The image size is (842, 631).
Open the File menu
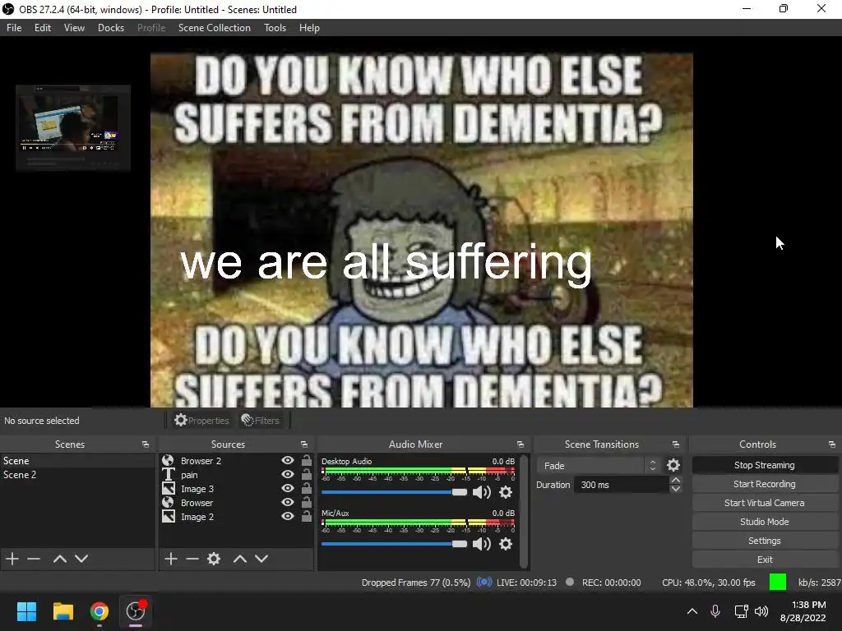click(x=14, y=28)
